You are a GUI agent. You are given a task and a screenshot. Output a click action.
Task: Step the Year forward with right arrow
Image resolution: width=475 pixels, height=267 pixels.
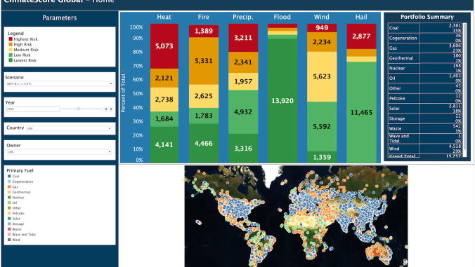click(111, 109)
